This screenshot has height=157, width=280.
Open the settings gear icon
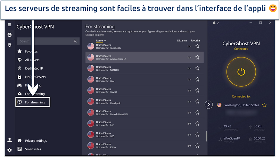click(x=9, y=150)
